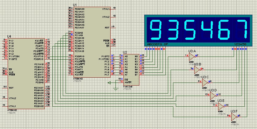The height and width of the screenshot is (129, 257).
Task: Click the ground symbol below U2
Action: 116,89
